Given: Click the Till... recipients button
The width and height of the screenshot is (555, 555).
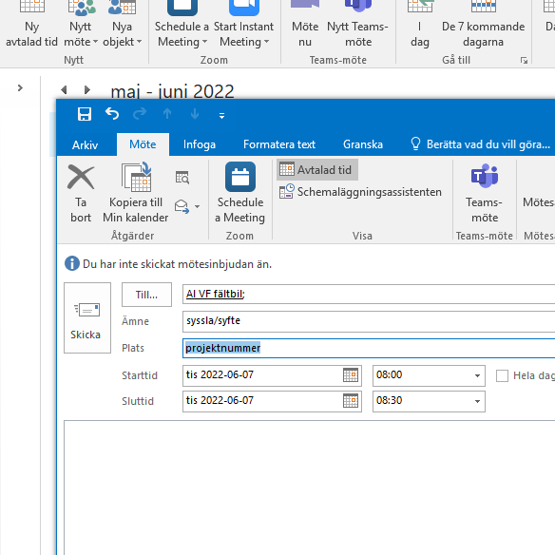Looking at the screenshot, I should (146, 295).
